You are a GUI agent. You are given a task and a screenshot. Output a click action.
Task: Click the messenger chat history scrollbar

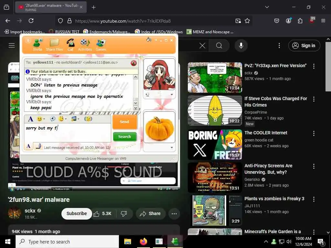click(135, 93)
